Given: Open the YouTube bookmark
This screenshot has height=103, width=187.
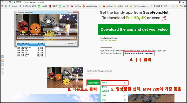Looking at the screenshot, I should click(x=76, y=6).
